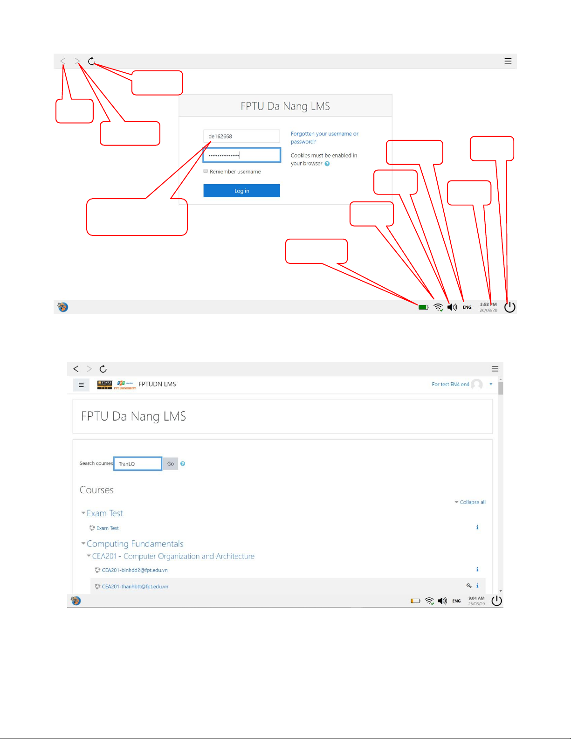This screenshot has height=739, width=571.
Task: Click the key icon on the CEA201-thanhbtt row
Action: 469,586
